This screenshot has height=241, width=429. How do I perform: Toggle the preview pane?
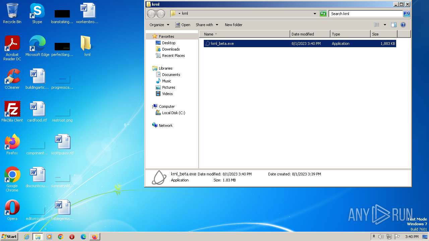(394, 25)
